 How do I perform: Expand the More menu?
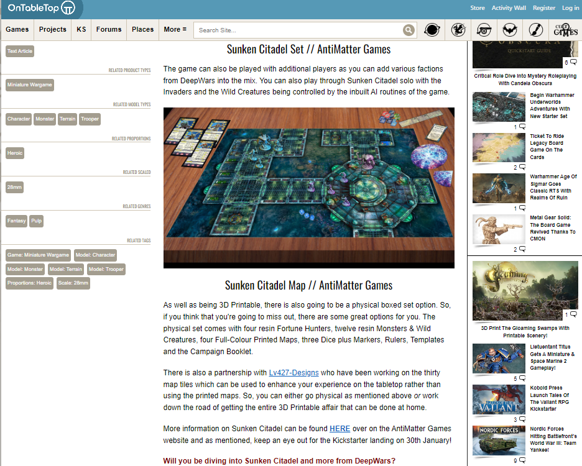pyautogui.click(x=175, y=29)
